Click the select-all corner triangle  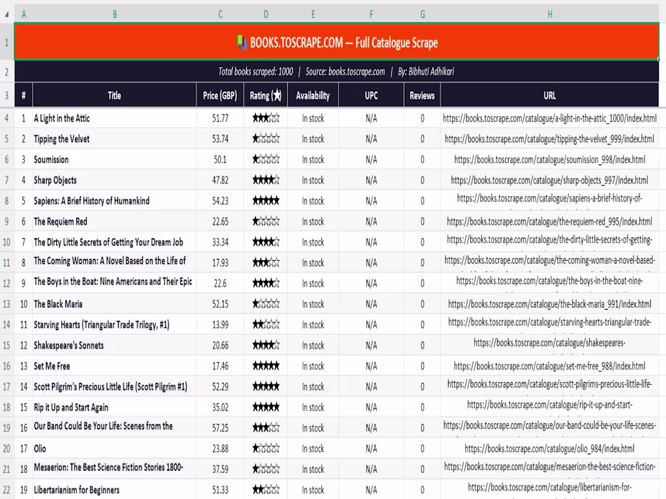pos(7,15)
